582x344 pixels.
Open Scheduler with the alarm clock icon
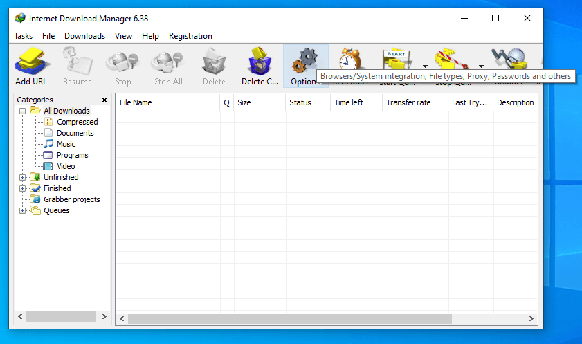(x=350, y=59)
